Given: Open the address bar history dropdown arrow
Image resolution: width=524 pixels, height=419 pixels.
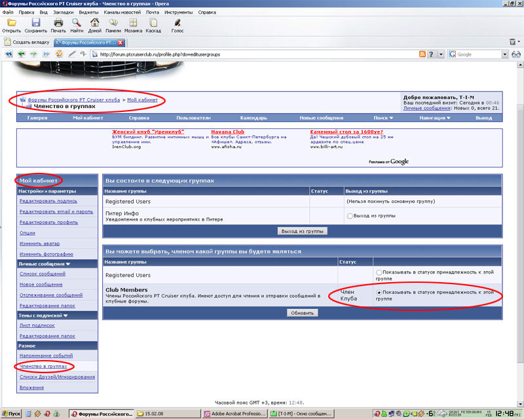Looking at the screenshot, I should tap(441, 54).
